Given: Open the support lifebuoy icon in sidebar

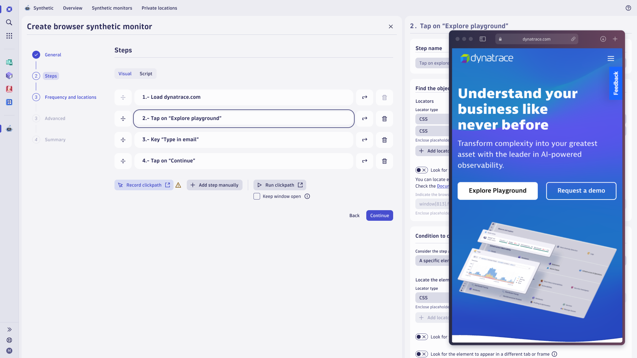Looking at the screenshot, I should coord(9,340).
